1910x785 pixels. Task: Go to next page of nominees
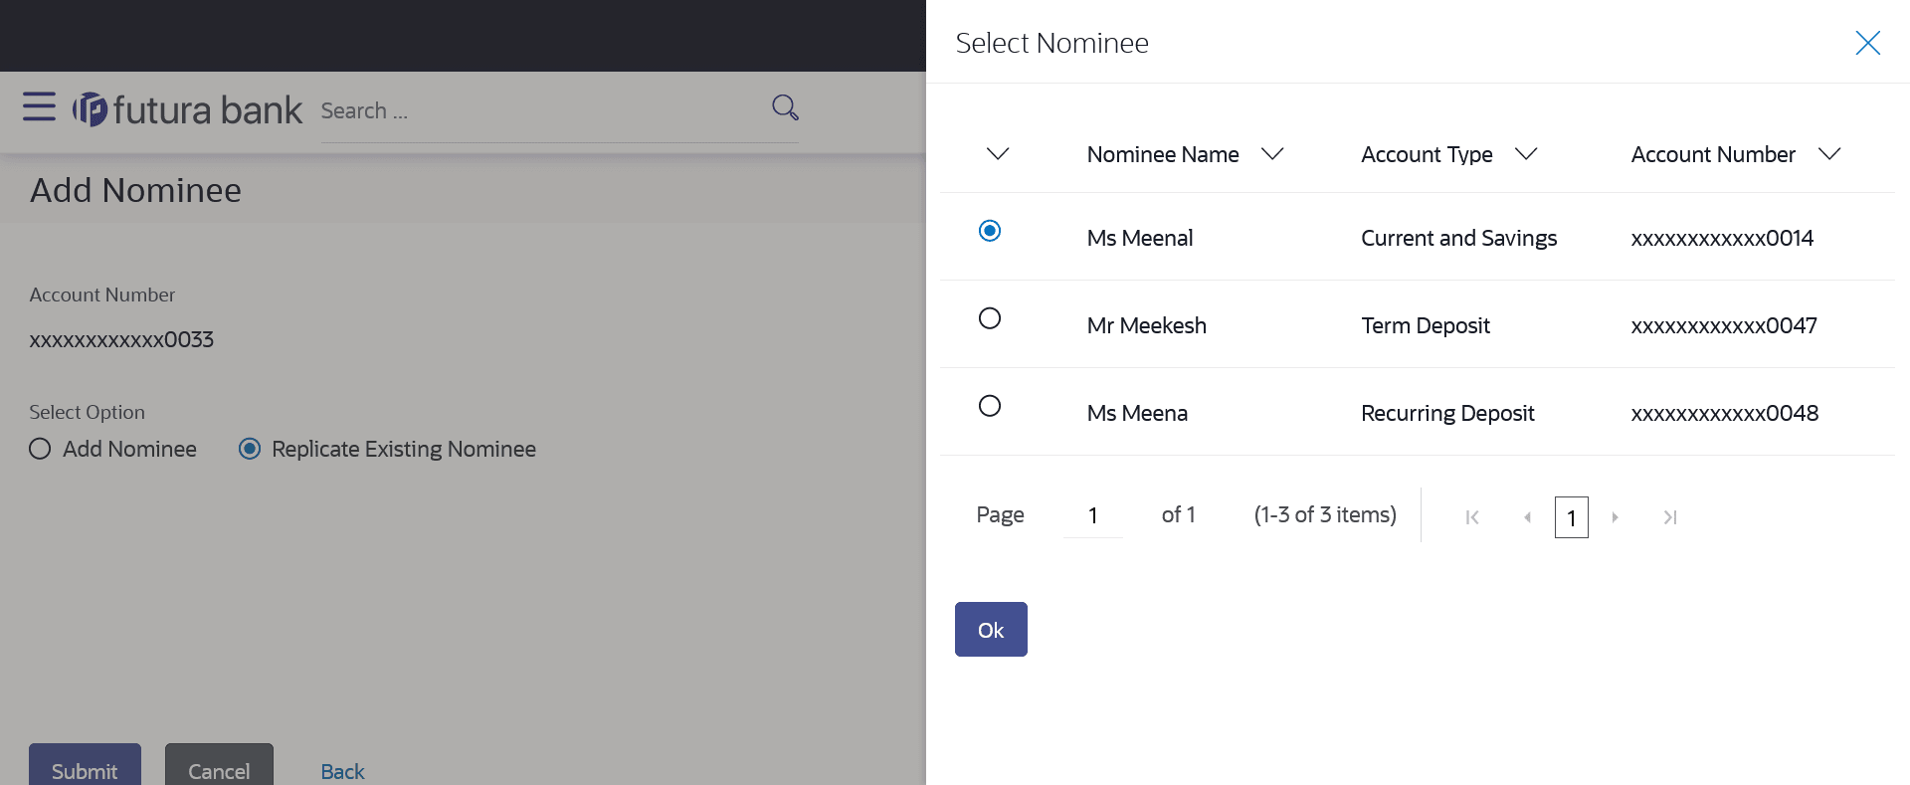(1615, 517)
